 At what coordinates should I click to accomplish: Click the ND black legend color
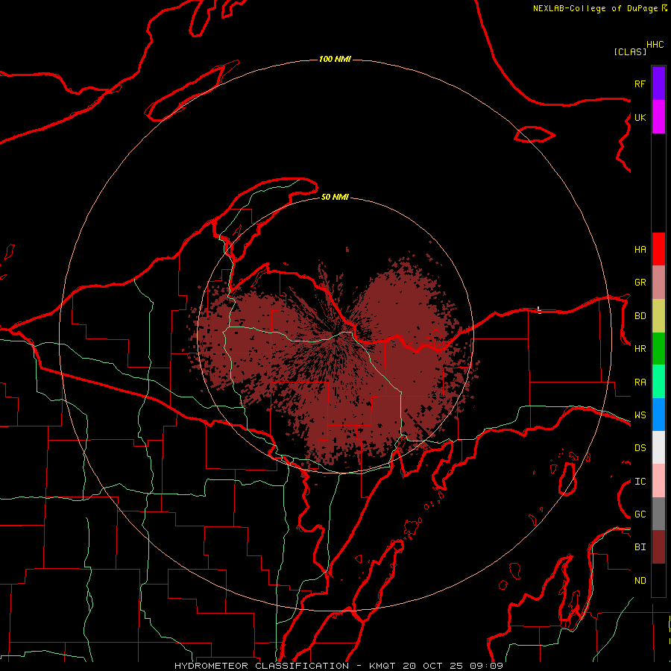tap(658, 580)
